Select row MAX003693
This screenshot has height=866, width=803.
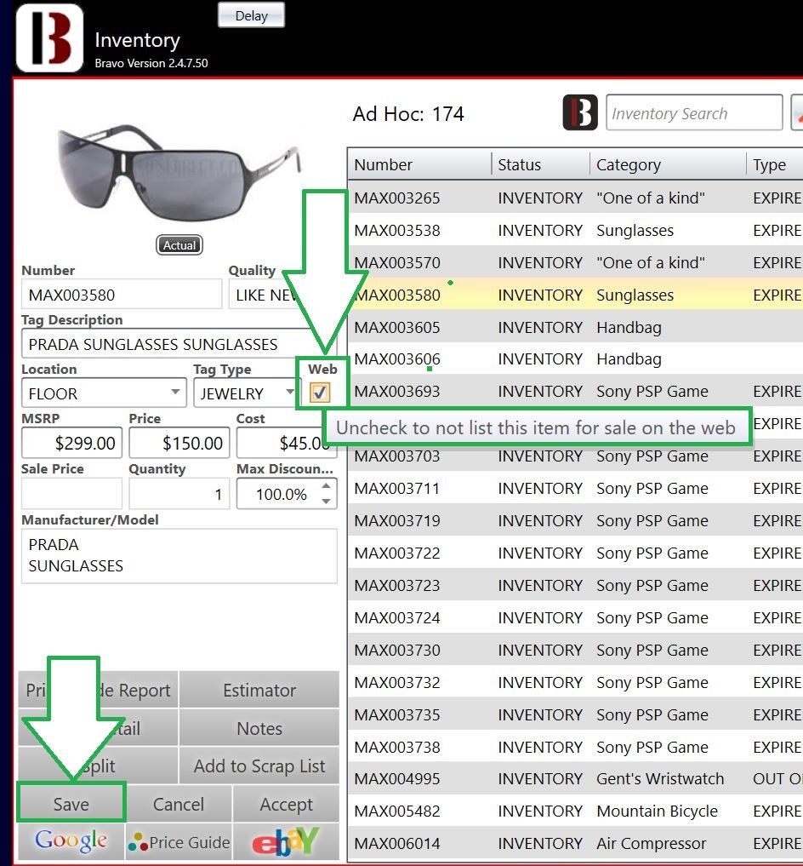coord(576,391)
